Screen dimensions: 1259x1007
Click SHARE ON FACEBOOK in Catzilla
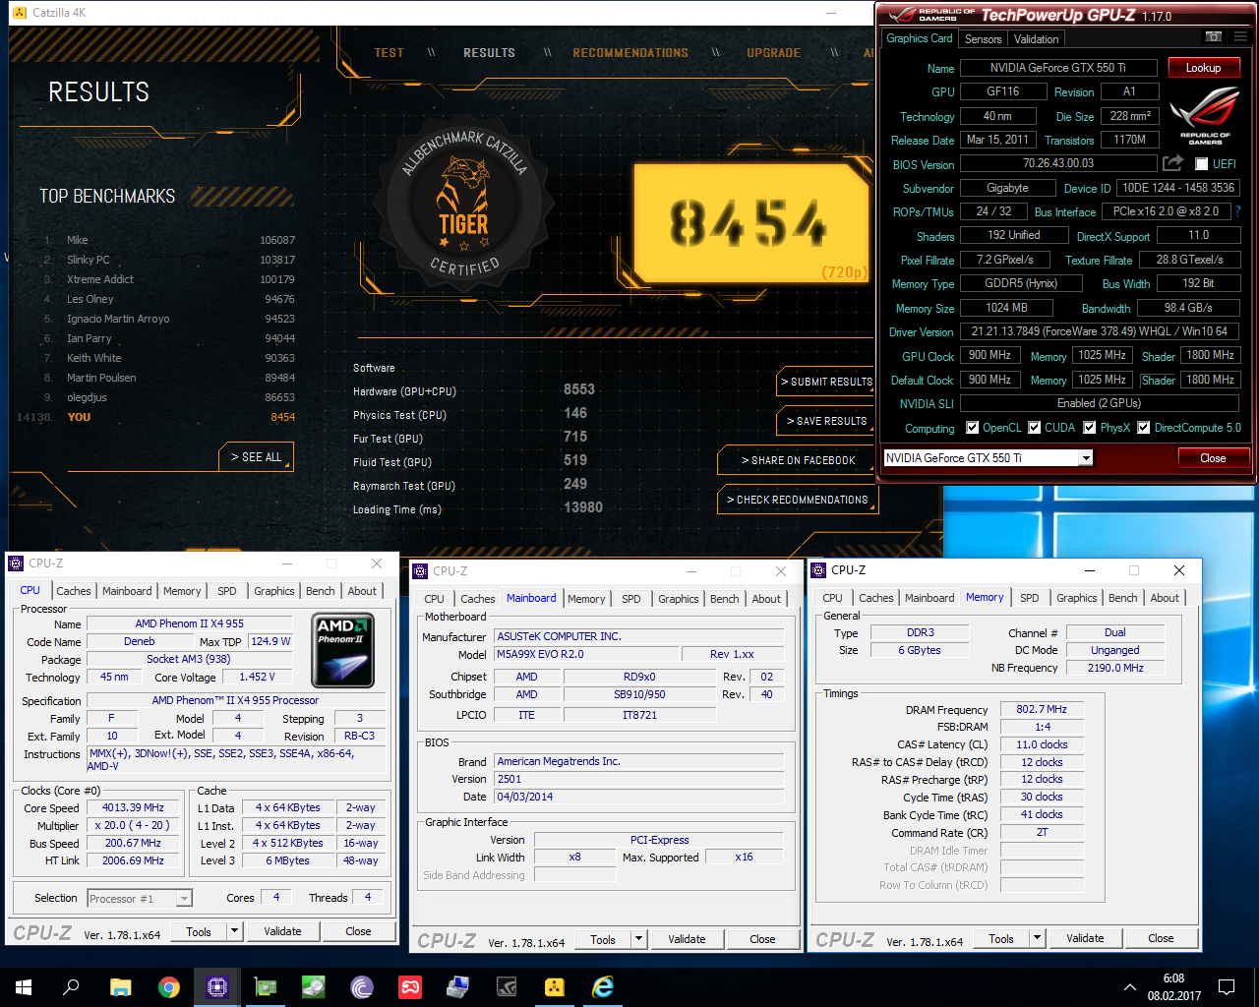[798, 460]
